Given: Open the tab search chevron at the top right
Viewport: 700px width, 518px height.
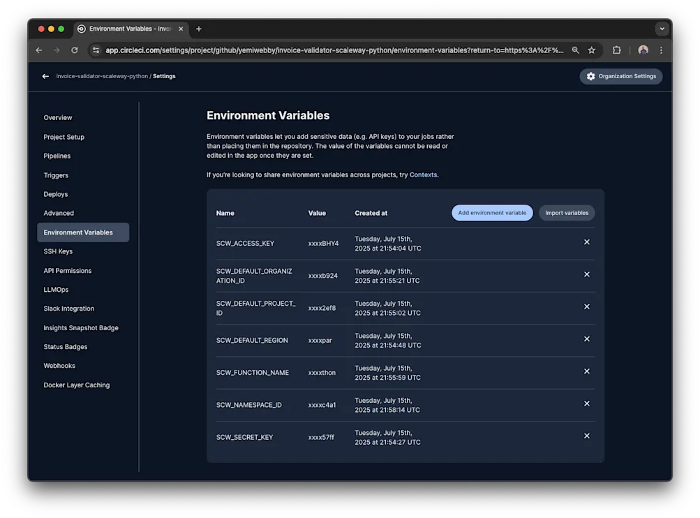Looking at the screenshot, I should [661, 29].
